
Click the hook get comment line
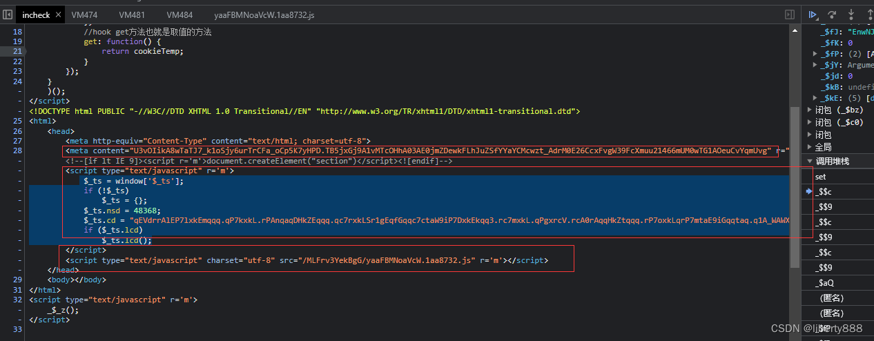[x=148, y=32]
